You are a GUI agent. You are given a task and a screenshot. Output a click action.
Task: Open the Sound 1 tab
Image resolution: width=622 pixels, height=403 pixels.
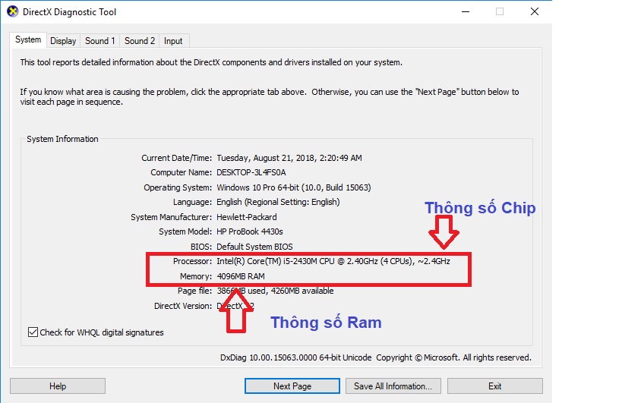100,41
